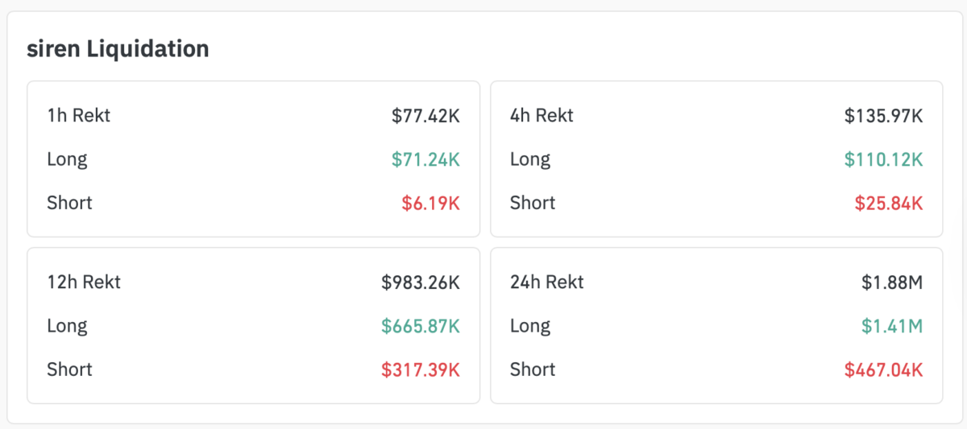Click the Long label in 4h card
967x429 pixels.
[530, 159]
